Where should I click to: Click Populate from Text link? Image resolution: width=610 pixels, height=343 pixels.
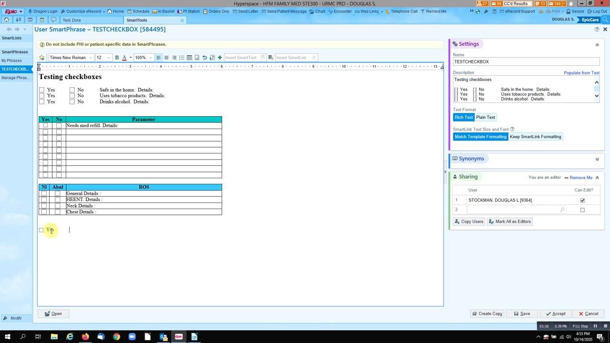pos(581,73)
